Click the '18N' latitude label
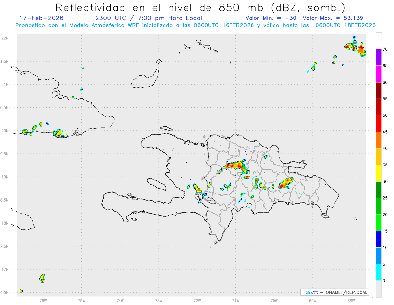Image resolution: width=394 pixels, height=305 pixels. (5, 223)
